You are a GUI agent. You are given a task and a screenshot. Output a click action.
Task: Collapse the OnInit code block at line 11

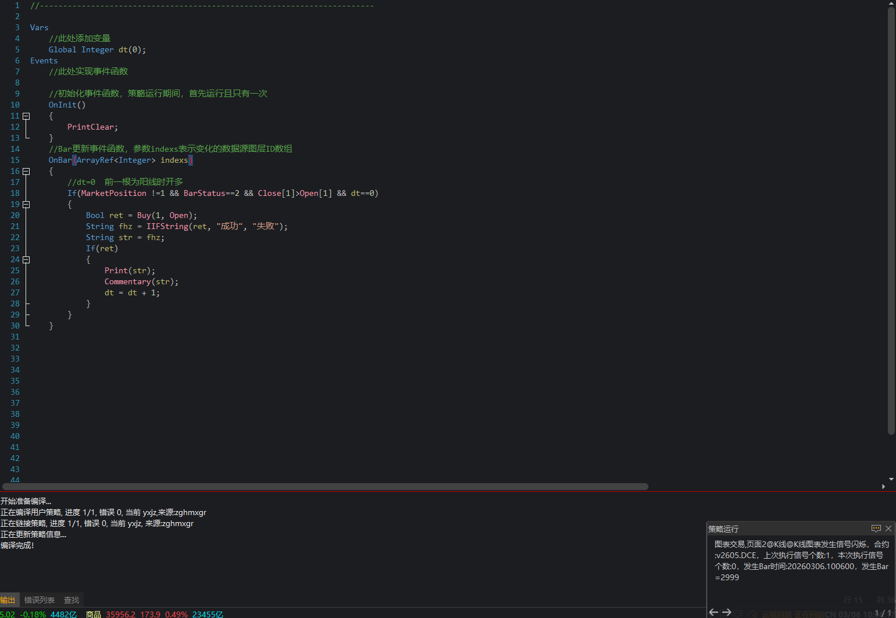(26, 116)
